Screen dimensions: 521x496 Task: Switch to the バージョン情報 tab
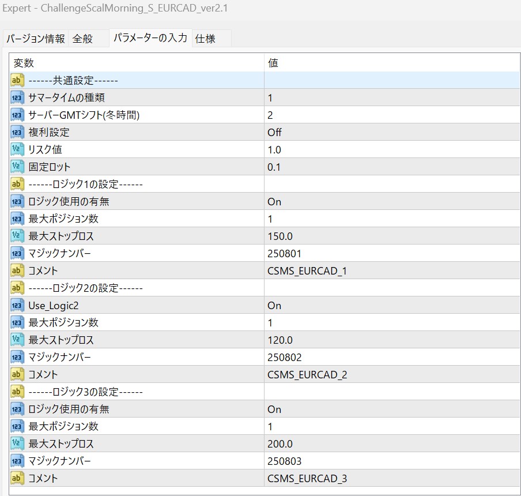[x=35, y=39]
